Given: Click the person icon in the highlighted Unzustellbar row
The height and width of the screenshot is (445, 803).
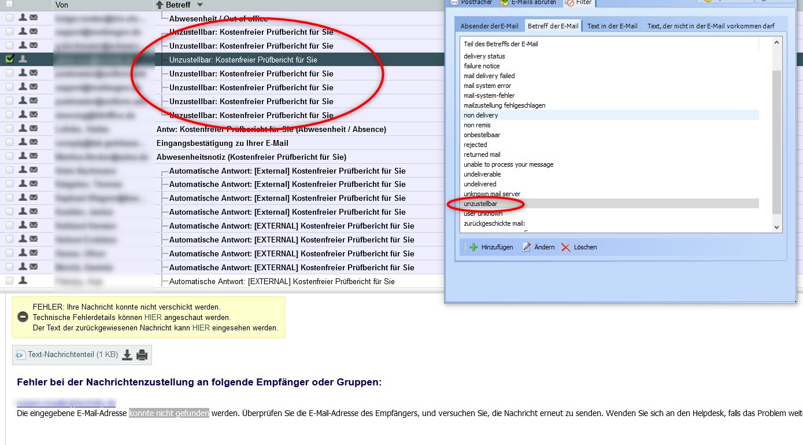Looking at the screenshot, I should [23, 59].
